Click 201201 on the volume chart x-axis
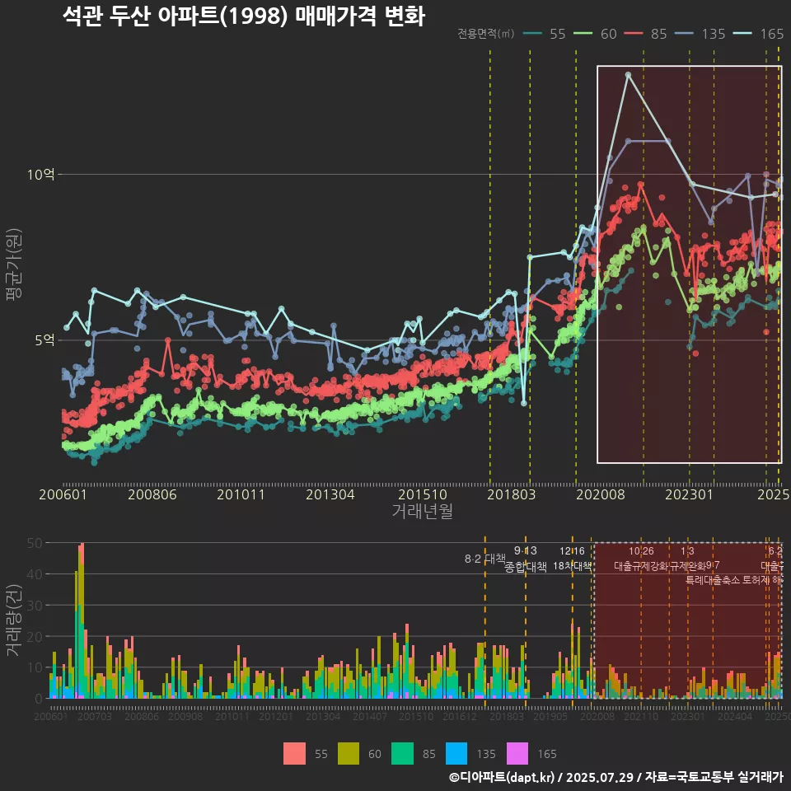This screenshot has height=791, width=791. click(275, 716)
